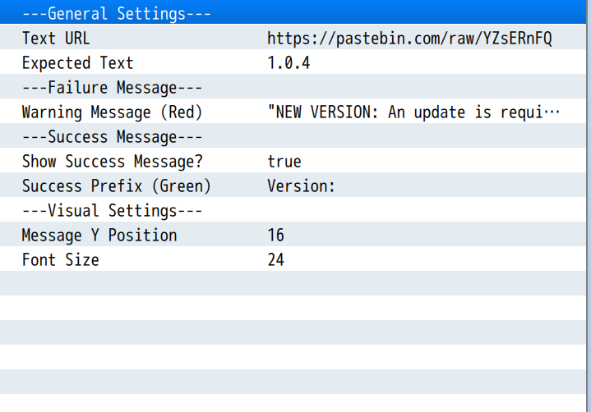Image resolution: width=591 pixels, height=412 pixels.
Task: Select the Font Size parameter label
Action: [60, 260]
